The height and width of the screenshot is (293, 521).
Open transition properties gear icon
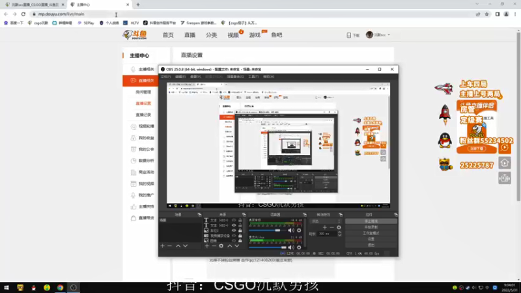pyautogui.click(x=339, y=227)
